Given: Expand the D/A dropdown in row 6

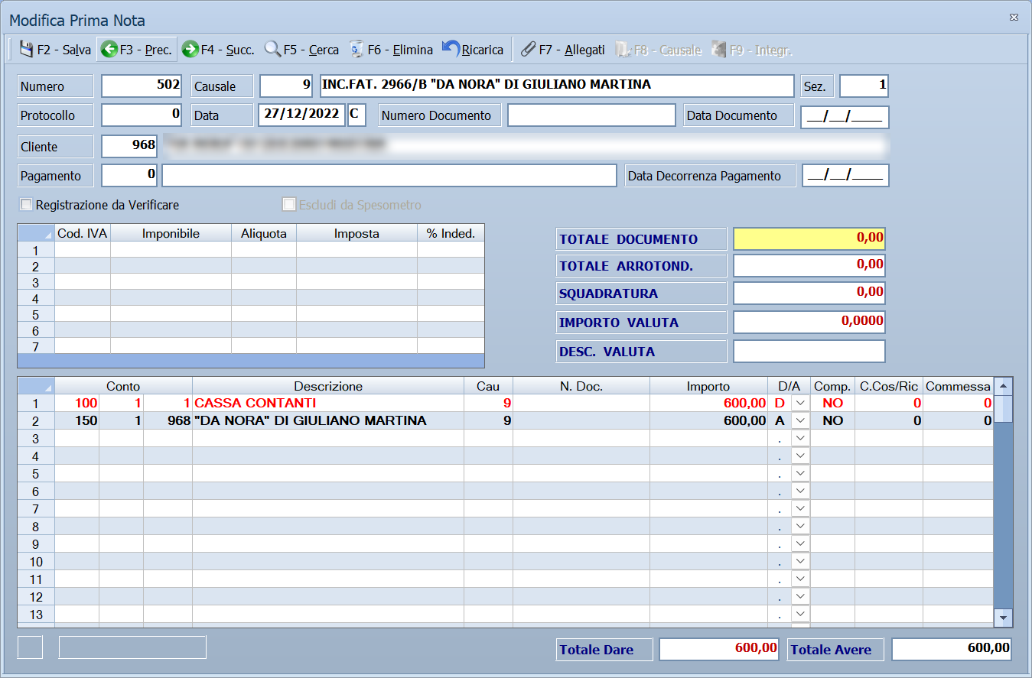Looking at the screenshot, I should 800,491.
